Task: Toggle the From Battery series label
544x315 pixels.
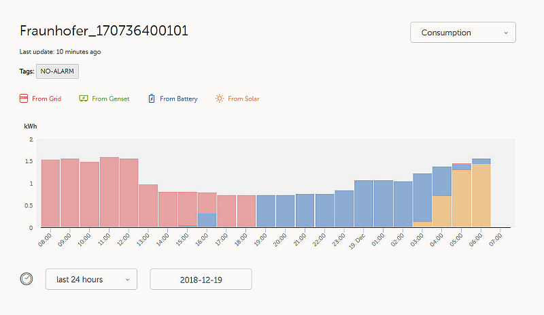Action: click(x=178, y=99)
